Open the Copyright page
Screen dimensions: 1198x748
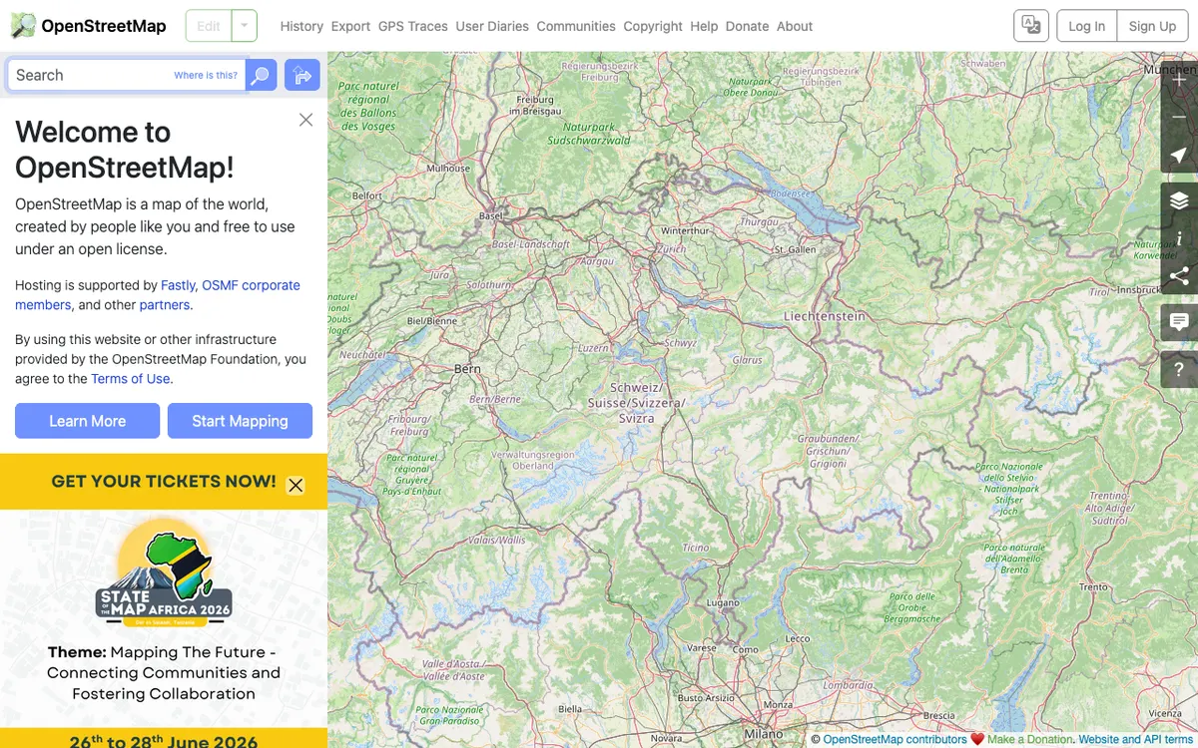[x=653, y=26]
